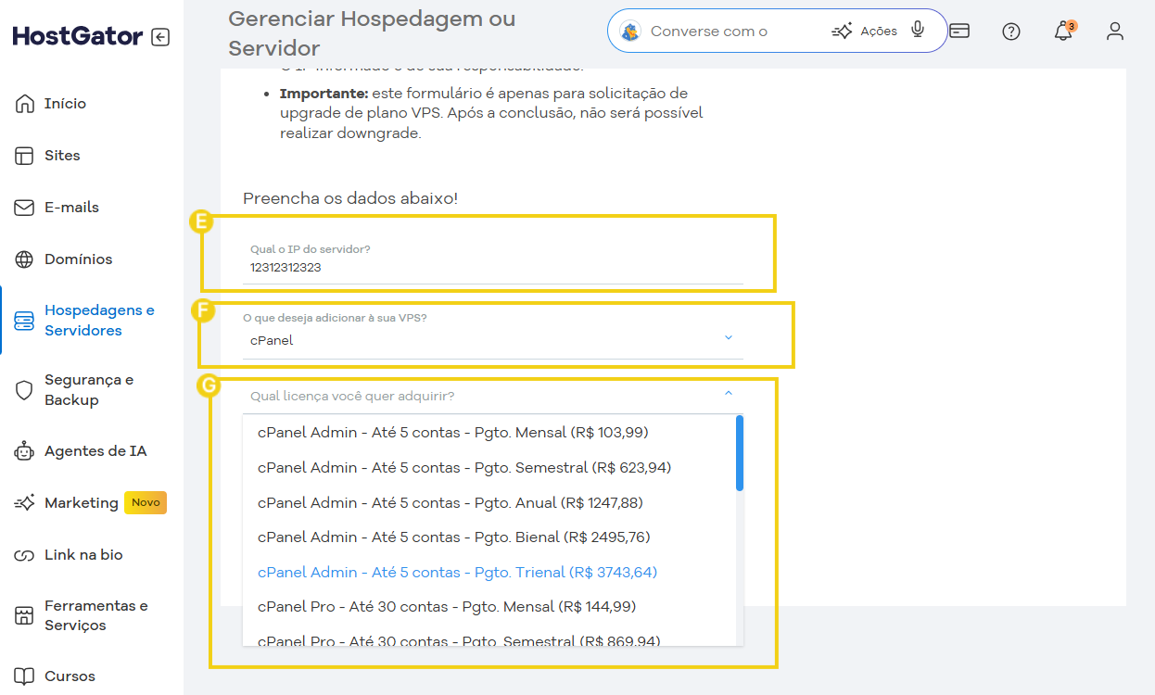
Task: Open the notifications bell icon
Action: [x=1063, y=32]
